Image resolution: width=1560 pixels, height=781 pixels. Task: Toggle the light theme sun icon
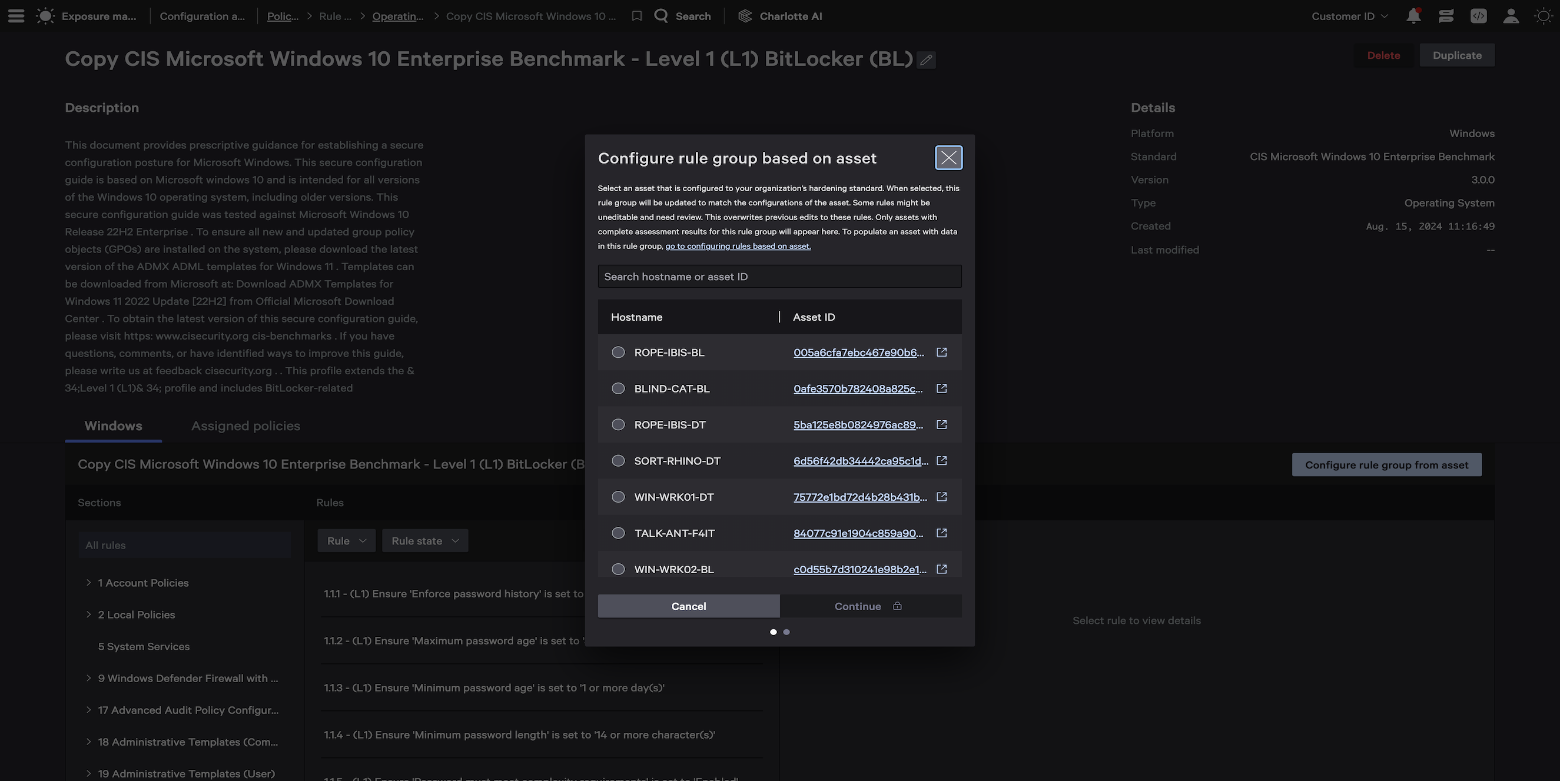pos(1543,16)
